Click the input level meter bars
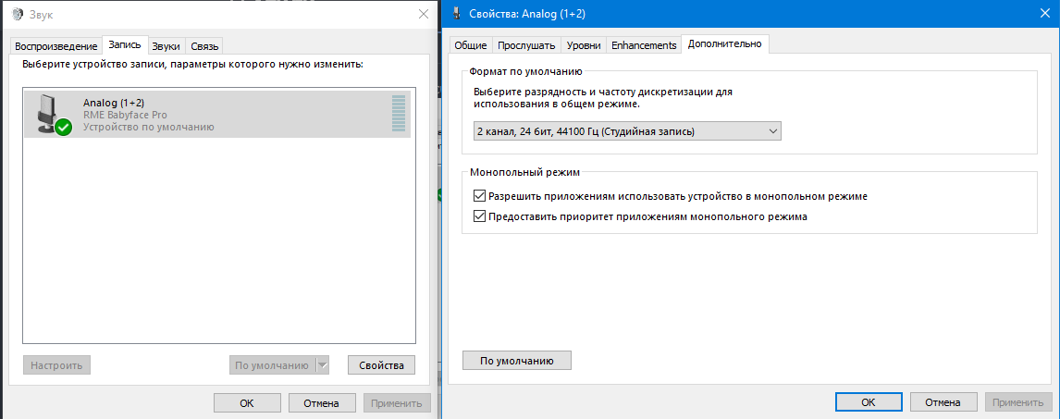The width and height of the screenshot is (1060, 419). point(399,114)
